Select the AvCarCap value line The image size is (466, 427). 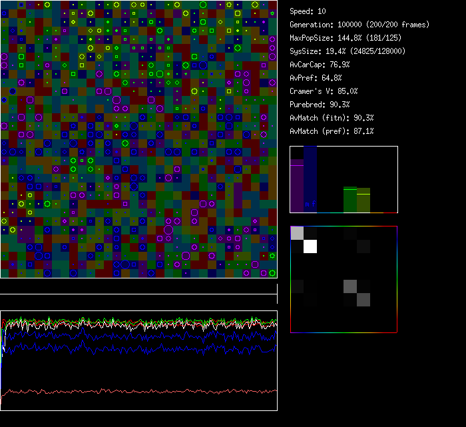[x=320, y=65]
